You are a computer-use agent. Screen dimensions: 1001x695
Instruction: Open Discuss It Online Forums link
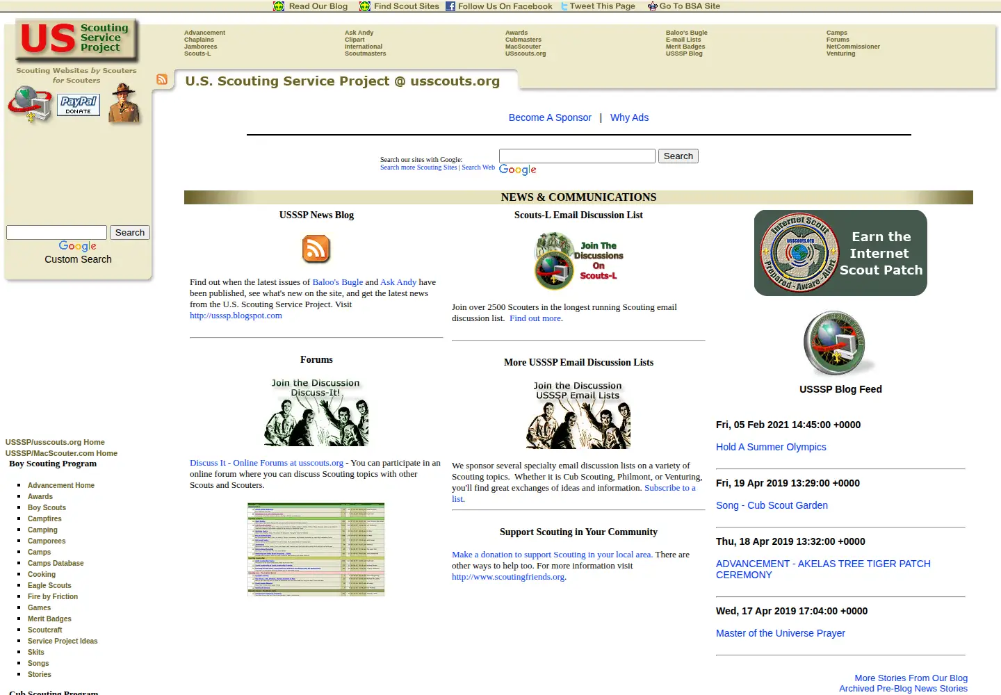tap(266, 463)
